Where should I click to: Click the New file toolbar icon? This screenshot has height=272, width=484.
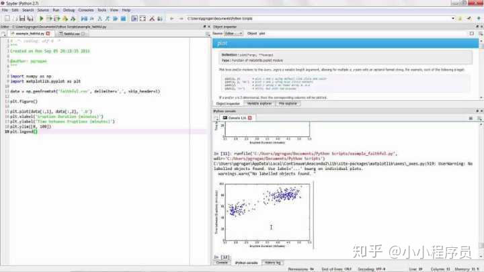pyautogui.click(x=7, y=19)
